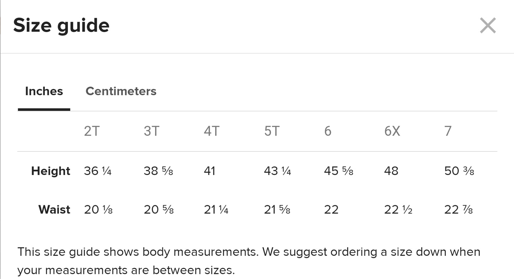Click the Waist row label
The width and height of the screenshot is (514, 279).
pyautogui.click(x=54, y=210)
